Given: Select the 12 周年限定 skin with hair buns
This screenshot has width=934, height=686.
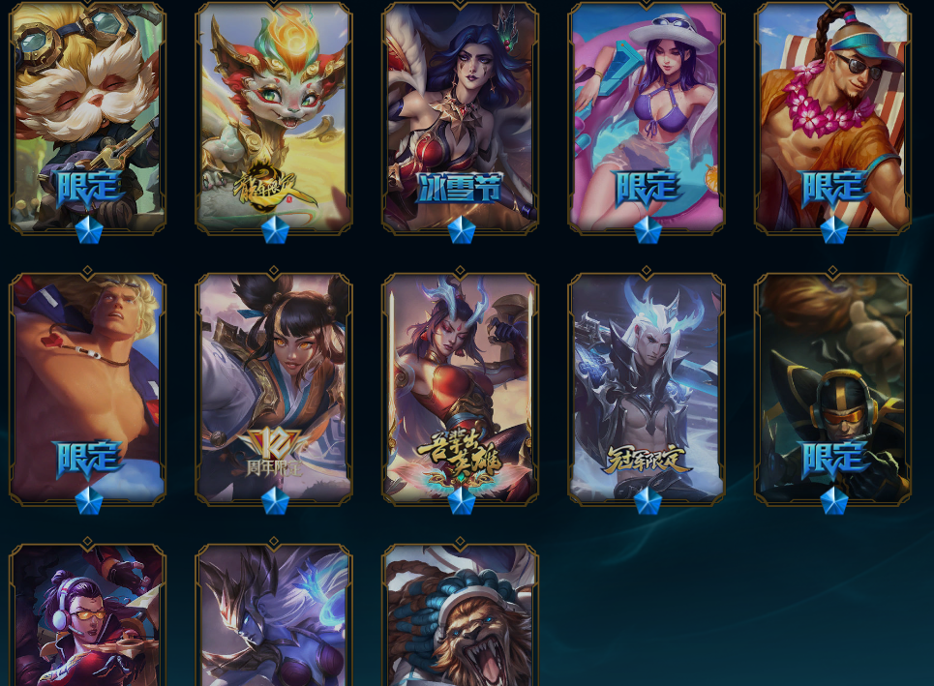Looking at the screenshot, I should 274,388.
